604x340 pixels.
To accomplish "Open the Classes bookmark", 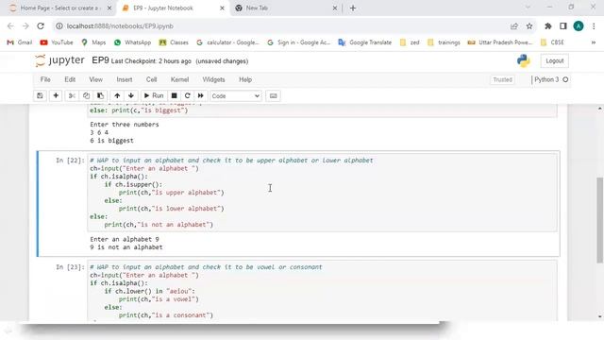I will [x=174, y=42].
